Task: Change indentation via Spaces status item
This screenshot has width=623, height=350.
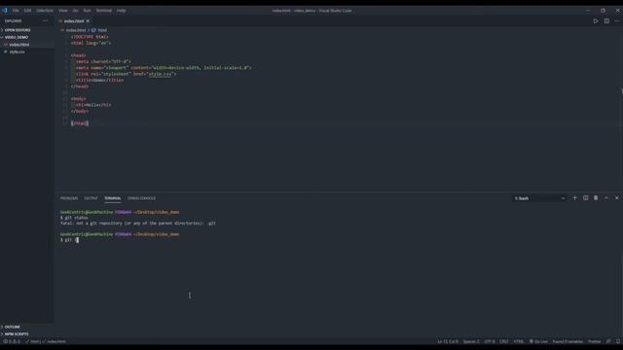Action: click(x=471, y=341)
